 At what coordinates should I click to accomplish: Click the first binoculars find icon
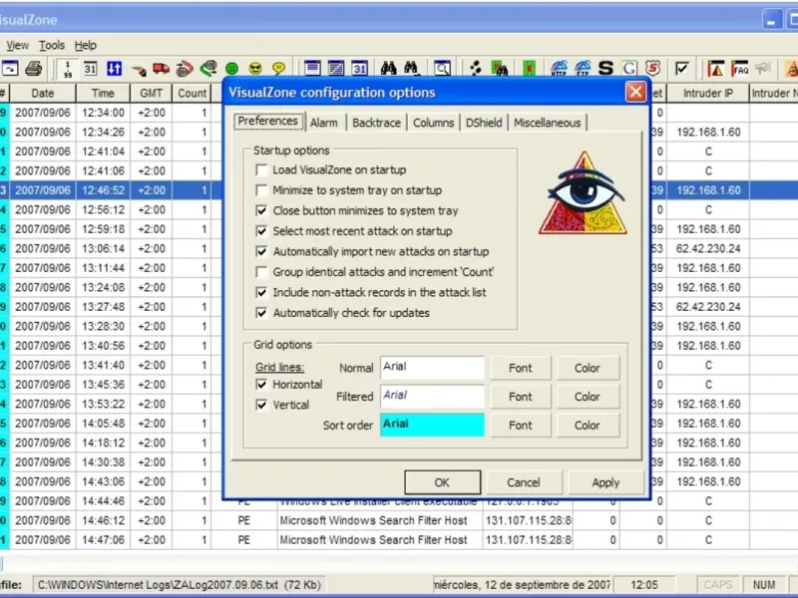pyautogui.click(x=388, y=68)
